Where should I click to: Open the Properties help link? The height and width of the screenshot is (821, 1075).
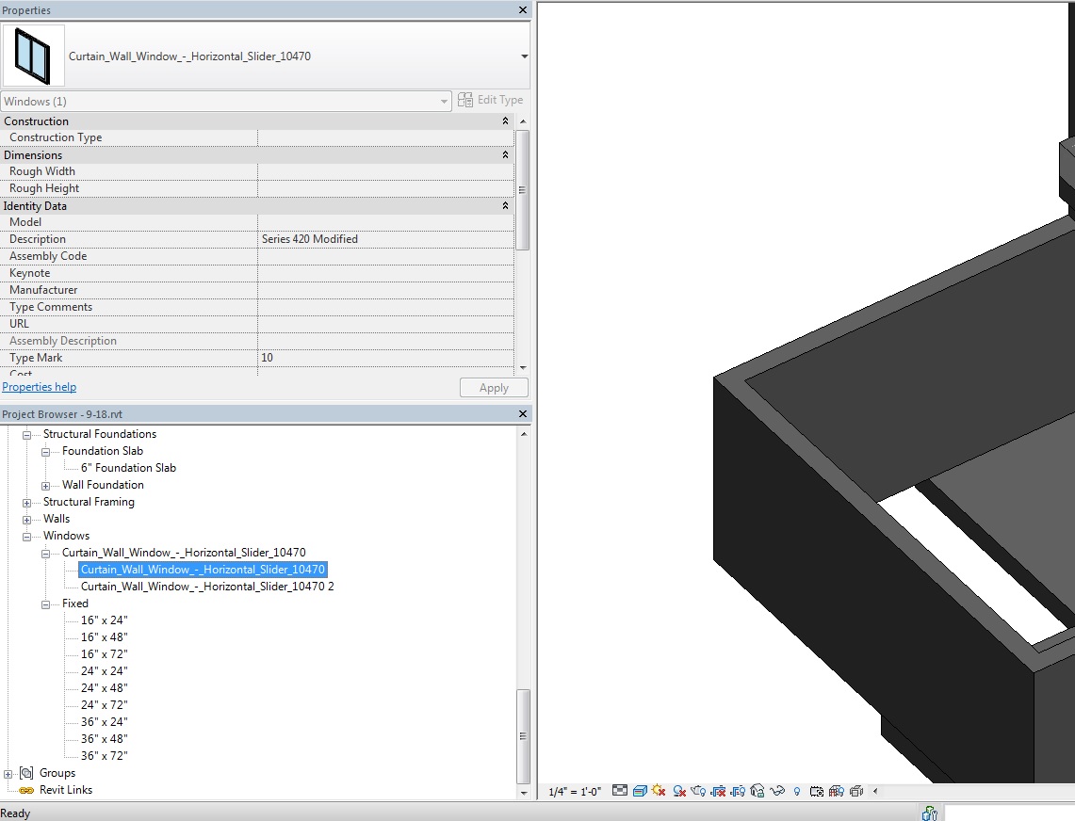[39, 387]
